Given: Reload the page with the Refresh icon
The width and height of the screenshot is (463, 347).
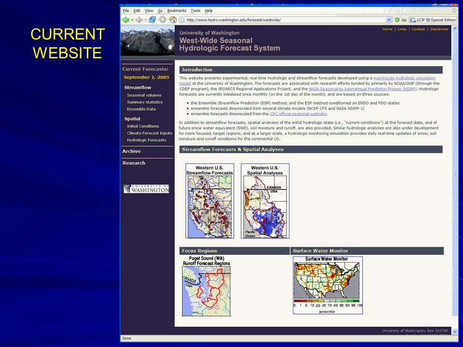Looking at the screenshot, I should coord(152,20).
